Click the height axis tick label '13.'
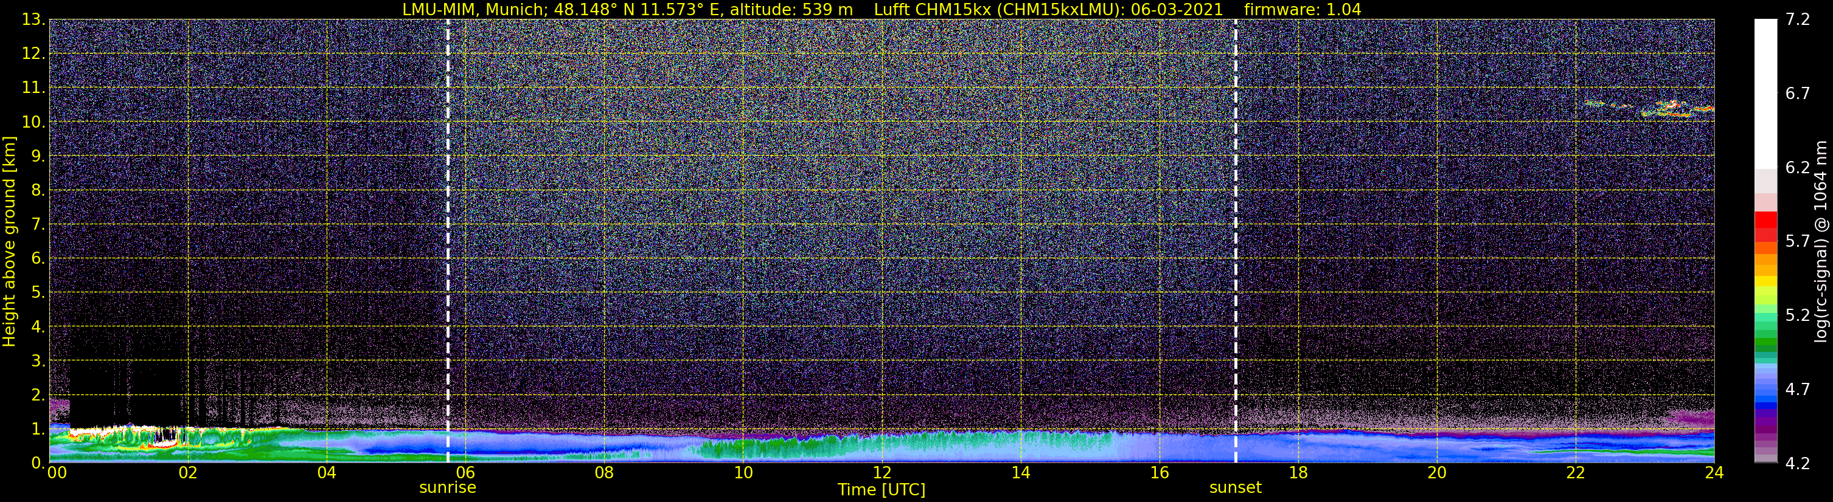This screenshot has height=502, width=1833. [x=33, y=20]
